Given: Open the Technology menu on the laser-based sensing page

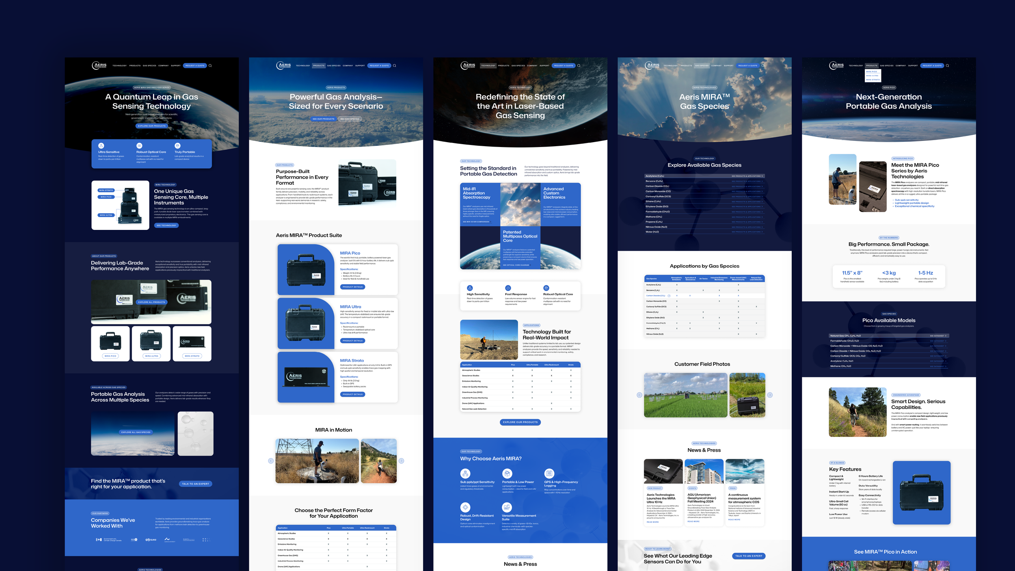Looking at the screenshot, I should [x=488, y=65].
